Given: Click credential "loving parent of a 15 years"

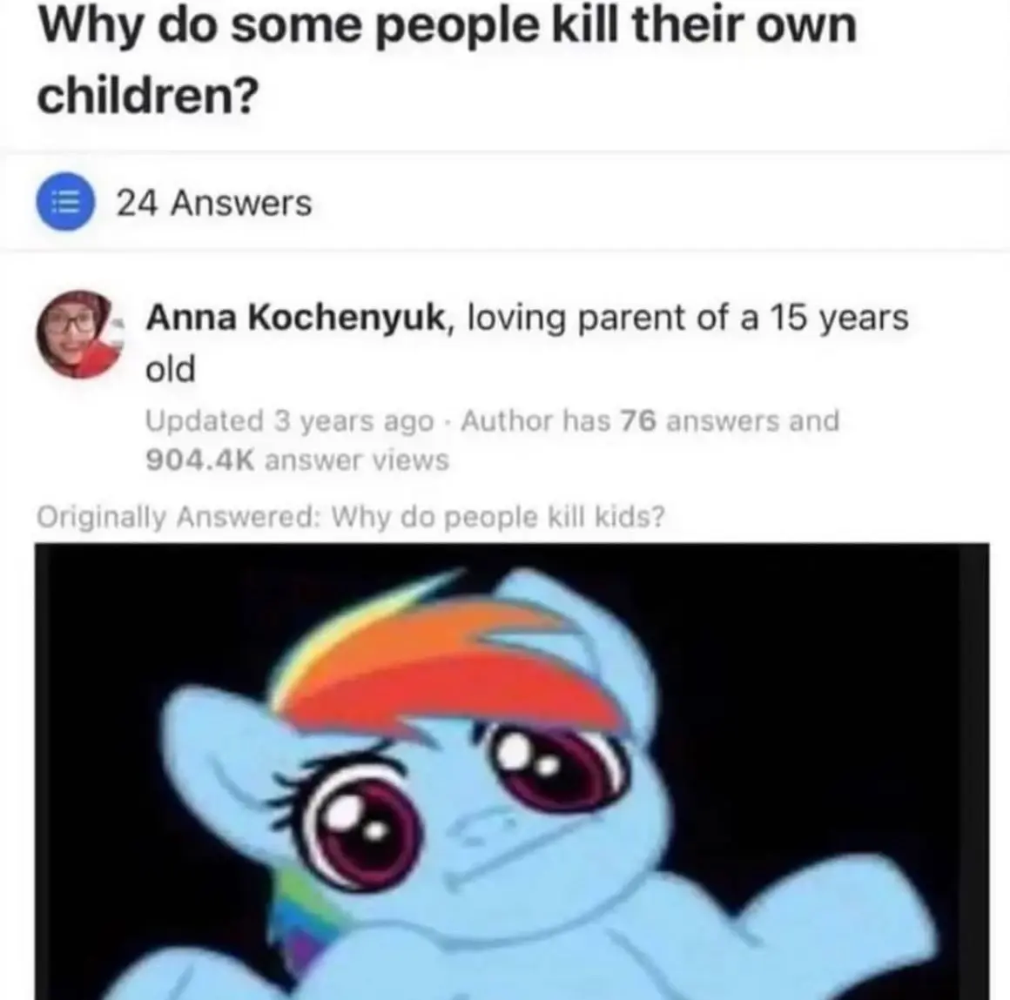Looking at the screenshot, I should coord(688,318).
